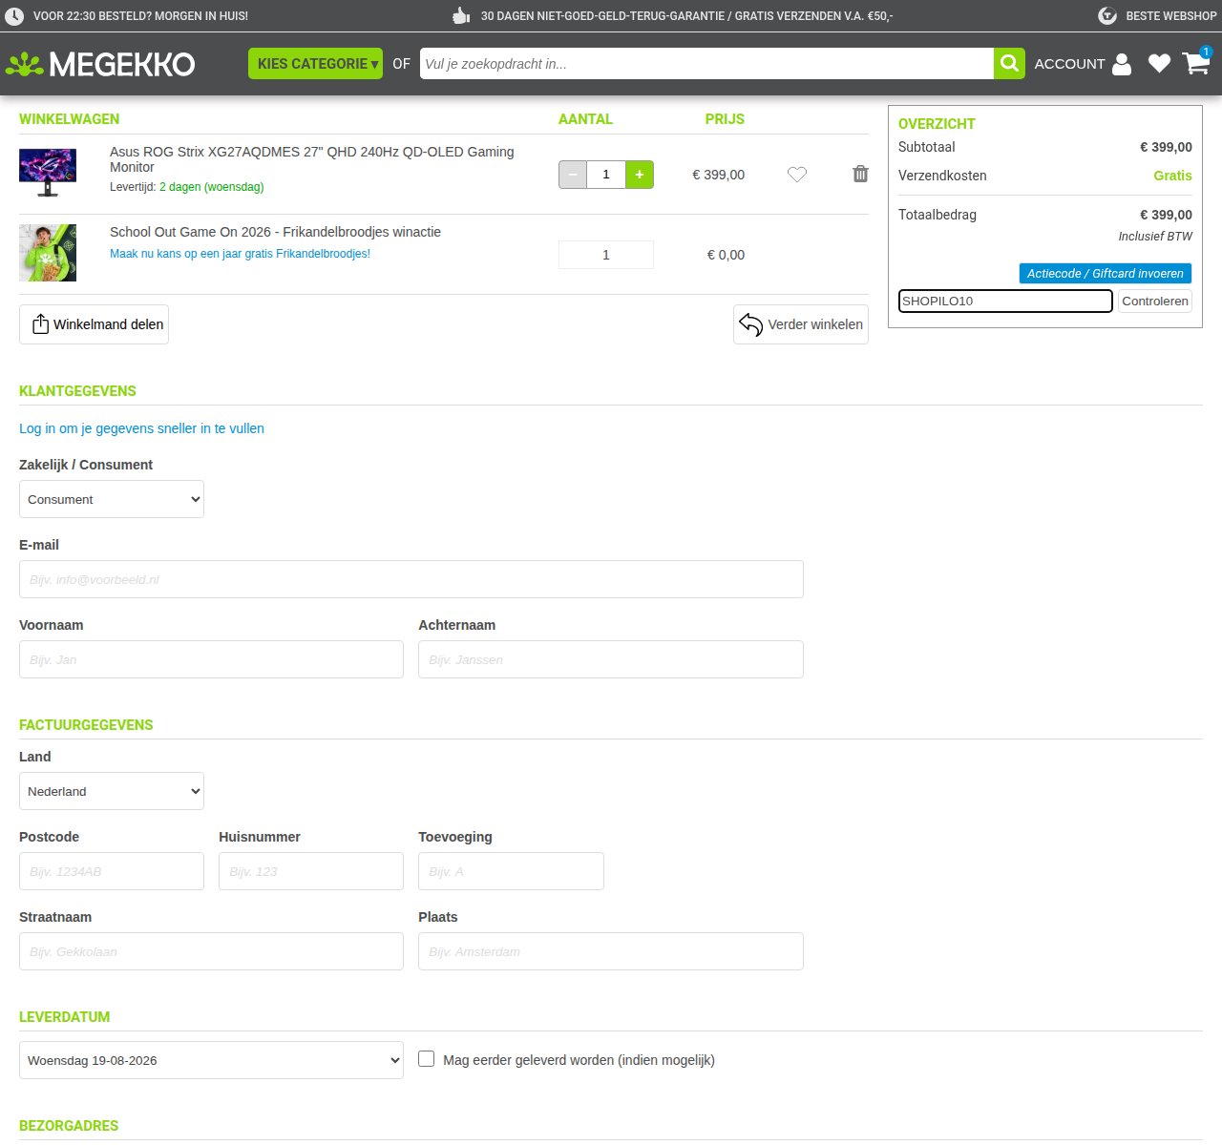Click Winkelmand delen button
The image size is (1222, 1145).
(94, 324)
